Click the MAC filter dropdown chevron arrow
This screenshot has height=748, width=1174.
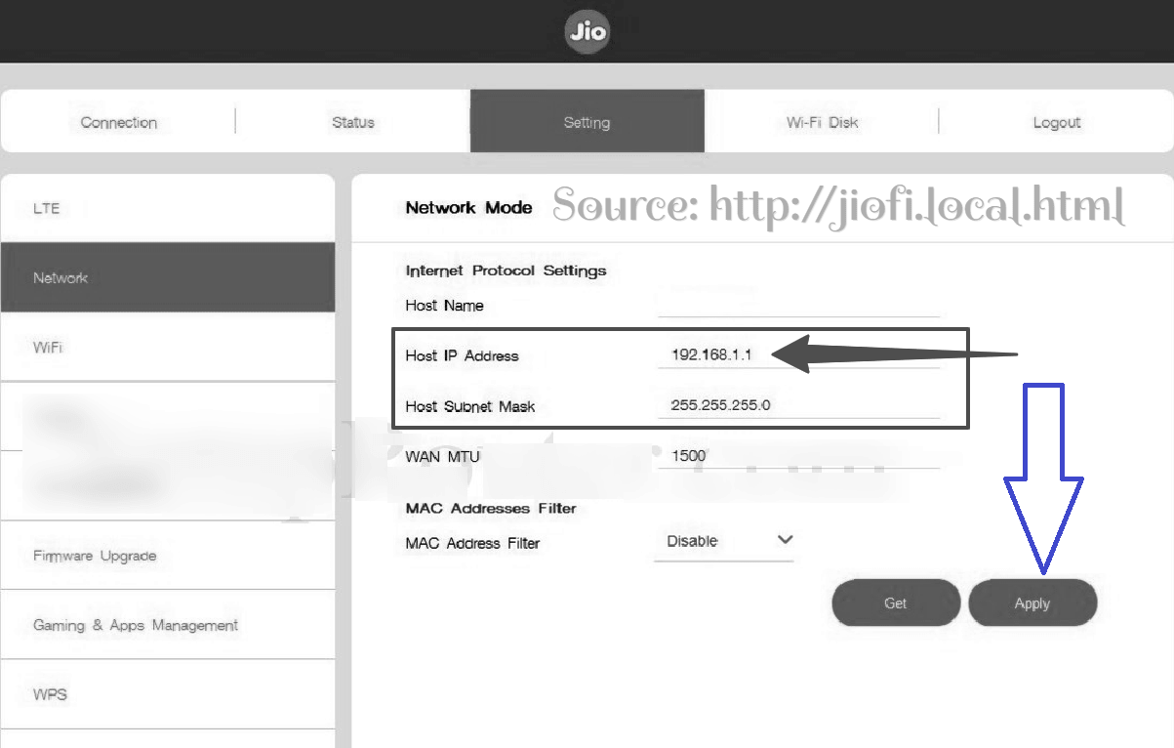[x=785, y=540]
